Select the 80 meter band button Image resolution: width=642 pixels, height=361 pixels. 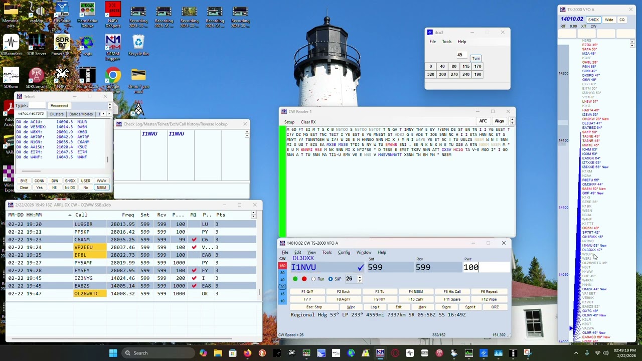pos(282,273)
